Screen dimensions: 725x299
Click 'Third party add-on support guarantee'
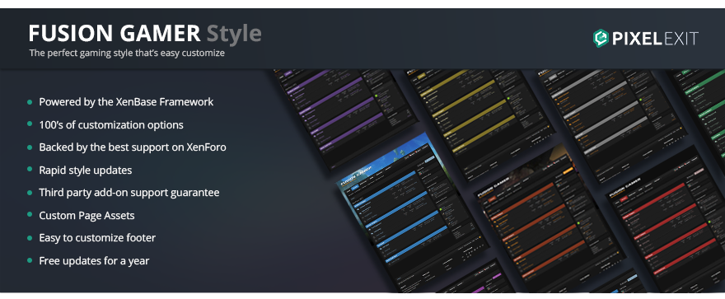129,193
